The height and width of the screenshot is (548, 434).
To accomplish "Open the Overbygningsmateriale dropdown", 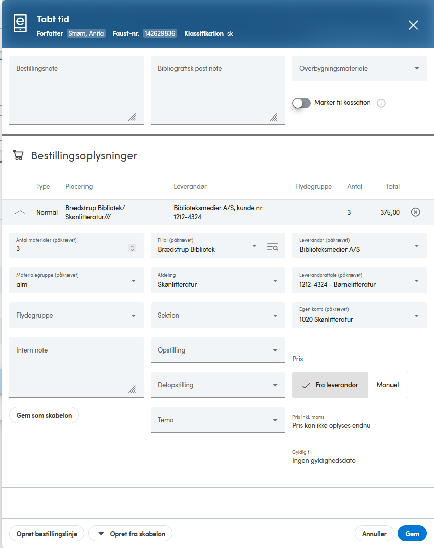I will pos(360,68).
